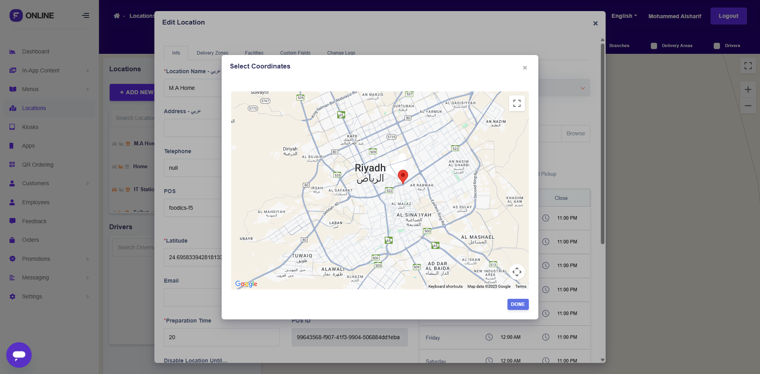
Task: Open the chat support bubble
Action: coord(19,355)
